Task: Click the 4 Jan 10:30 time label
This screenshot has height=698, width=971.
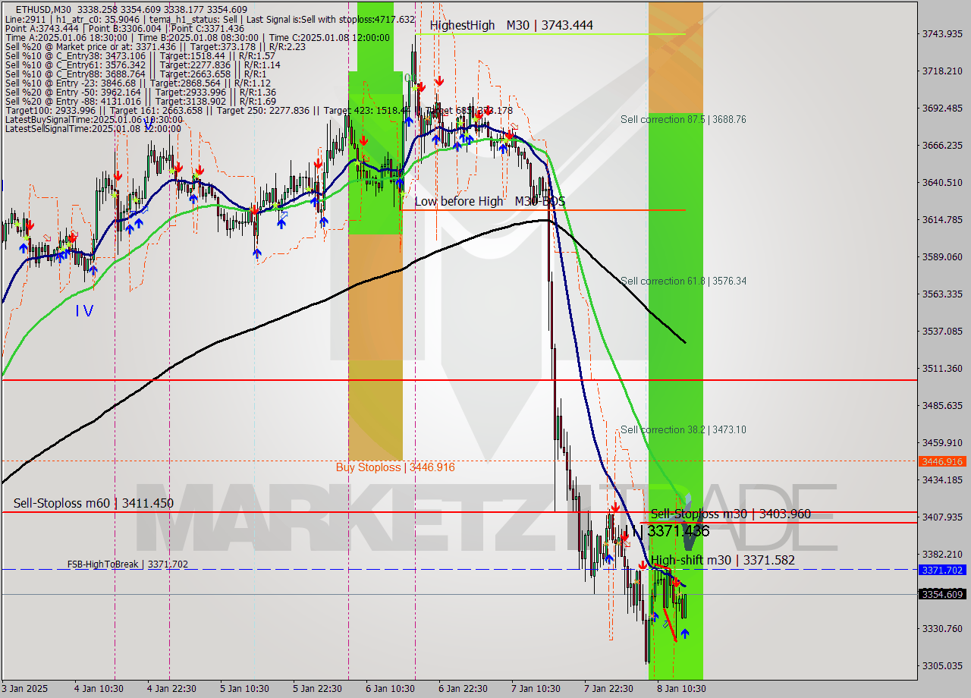Action: [99, 688]
